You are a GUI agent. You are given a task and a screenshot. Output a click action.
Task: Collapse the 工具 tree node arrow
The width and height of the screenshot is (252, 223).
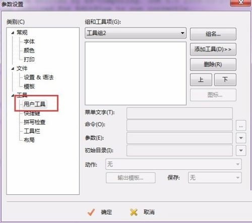[x=13, y=95]
